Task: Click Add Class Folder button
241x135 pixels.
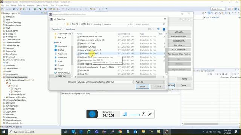Action: 179,49
